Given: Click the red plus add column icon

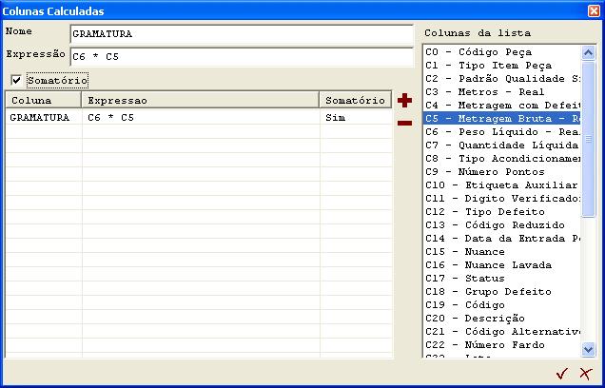Looking at the screenshot, I should point(404,100).
